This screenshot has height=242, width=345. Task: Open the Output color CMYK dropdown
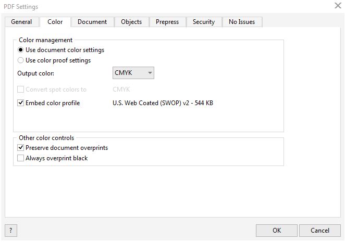point(133,73)
